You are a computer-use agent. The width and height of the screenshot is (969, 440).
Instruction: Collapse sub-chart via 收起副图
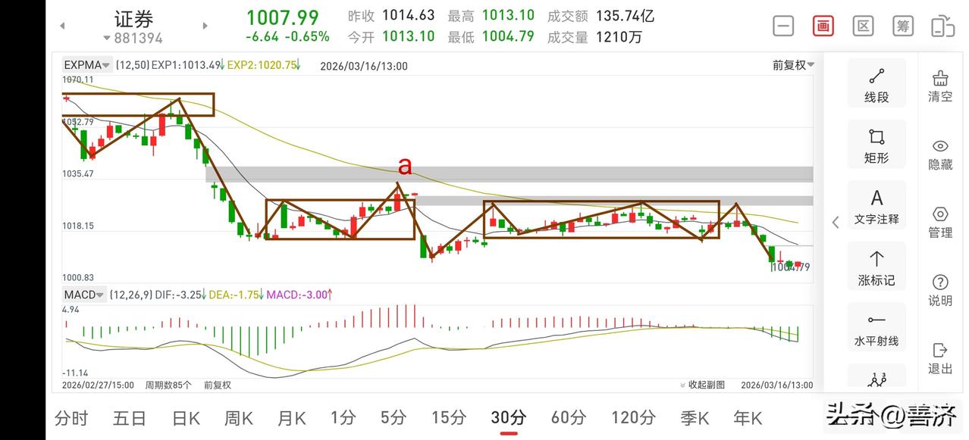(x=702, y=385)
